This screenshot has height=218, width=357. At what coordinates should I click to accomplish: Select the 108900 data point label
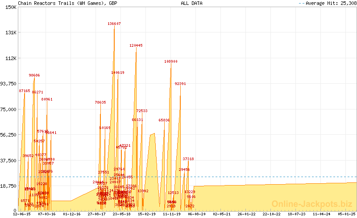click(171, 61)
